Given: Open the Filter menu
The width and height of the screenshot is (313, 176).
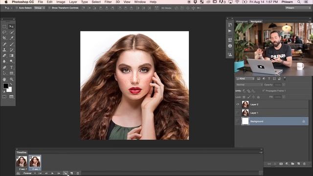Looking at the screenshot, I should coord(108,2).
